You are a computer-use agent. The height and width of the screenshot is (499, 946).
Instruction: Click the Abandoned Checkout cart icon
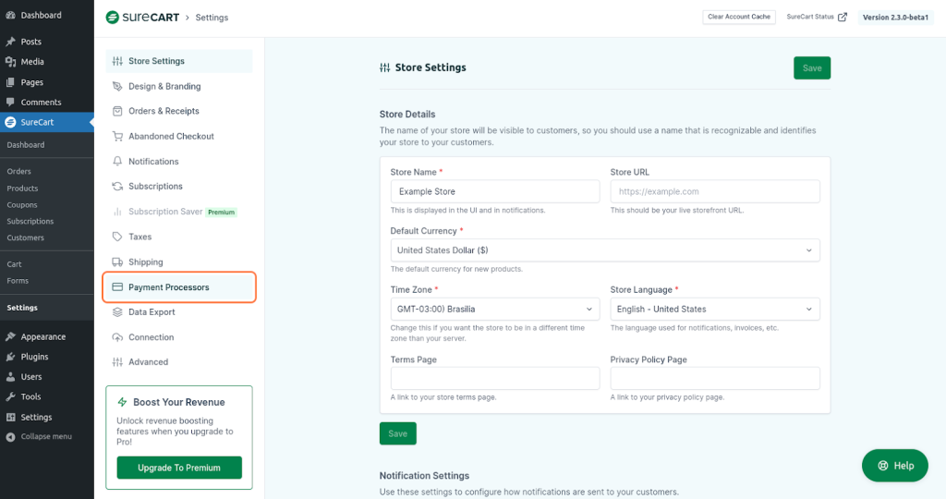click(x=117, y=137)
